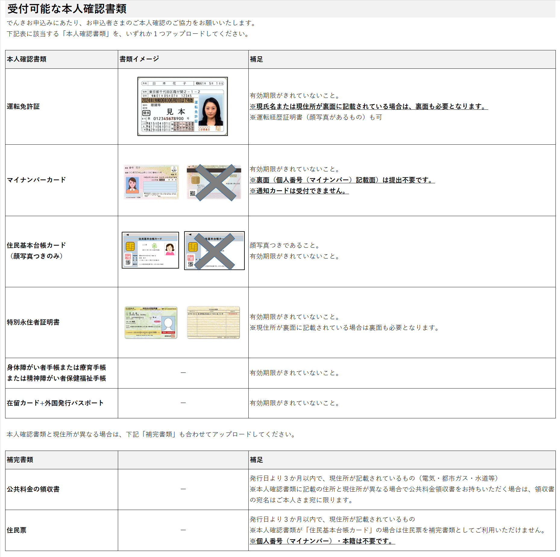The image size is (560, 557).
Task: Click the 在留カード+外国発行パスポート row label
Action: (55, 403)
